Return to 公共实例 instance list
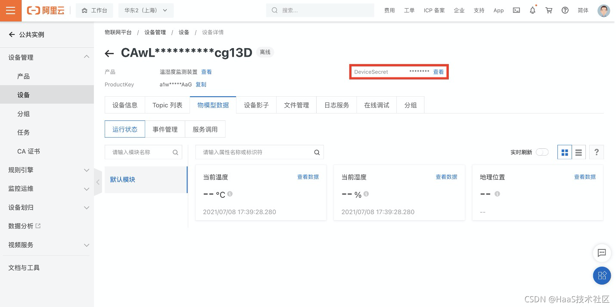The image size is (616, 307). [x=27, y=34]
